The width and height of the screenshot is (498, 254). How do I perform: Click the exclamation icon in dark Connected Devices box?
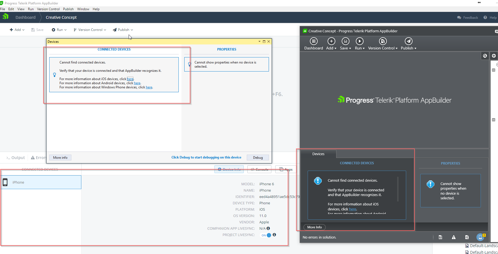coord(318,181)
